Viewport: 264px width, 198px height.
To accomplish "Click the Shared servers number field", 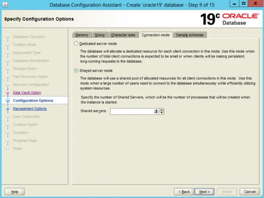I will click(x=135, y=111).
